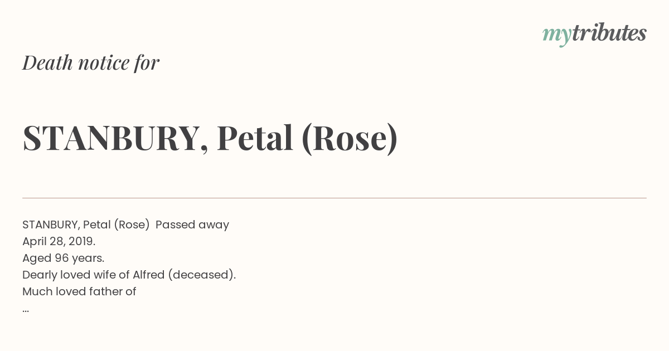Click '(Rose)' in the large title
This screenshot has height=351, width=669.
(350, 138)
